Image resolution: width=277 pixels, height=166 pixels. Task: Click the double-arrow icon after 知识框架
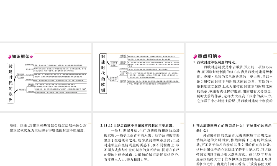coord(32,57)
